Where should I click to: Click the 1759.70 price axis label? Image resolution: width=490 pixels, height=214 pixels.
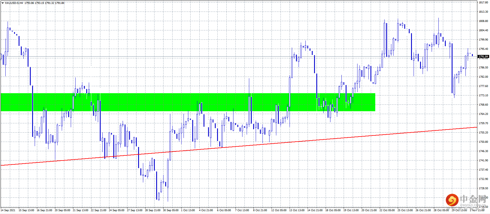pyautogui.click(x=483, y=123)
